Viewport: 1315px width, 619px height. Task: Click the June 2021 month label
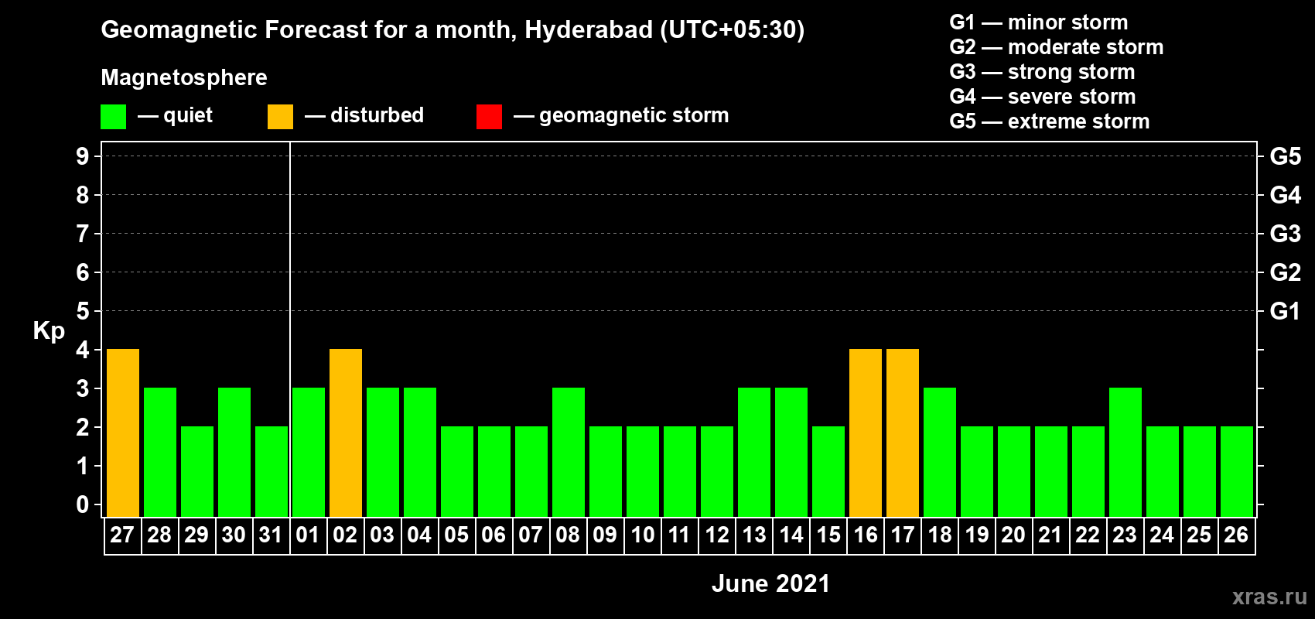tap(770, 583)
